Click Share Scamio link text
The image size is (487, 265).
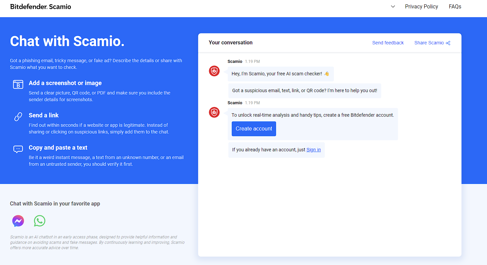coord(429,43)
